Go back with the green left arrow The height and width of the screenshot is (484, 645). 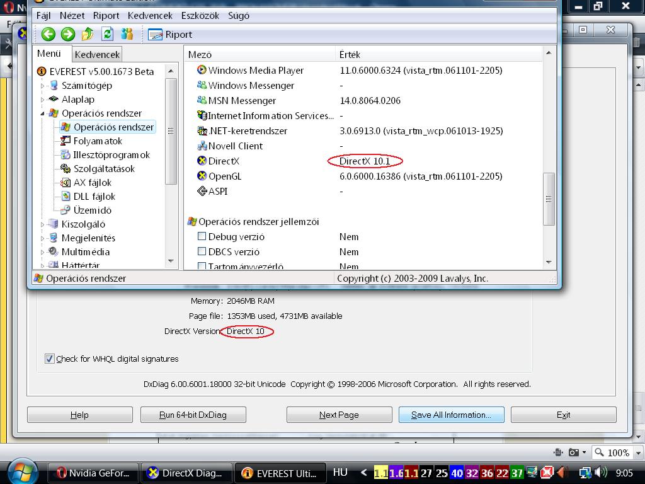click(48, 34)
